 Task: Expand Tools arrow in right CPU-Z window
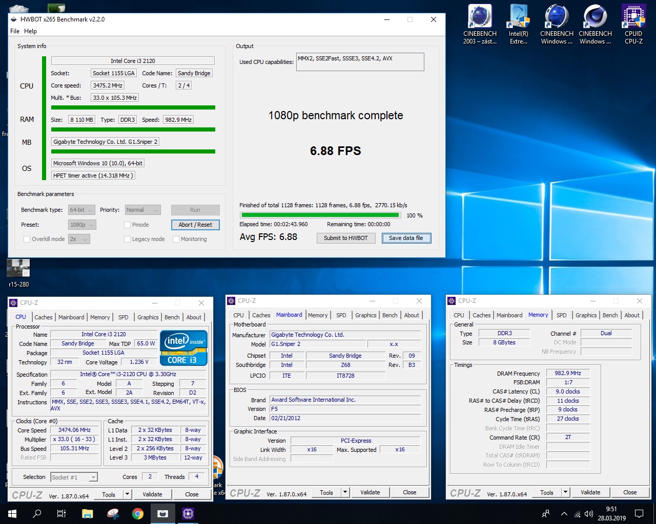(x=565, y=492)
